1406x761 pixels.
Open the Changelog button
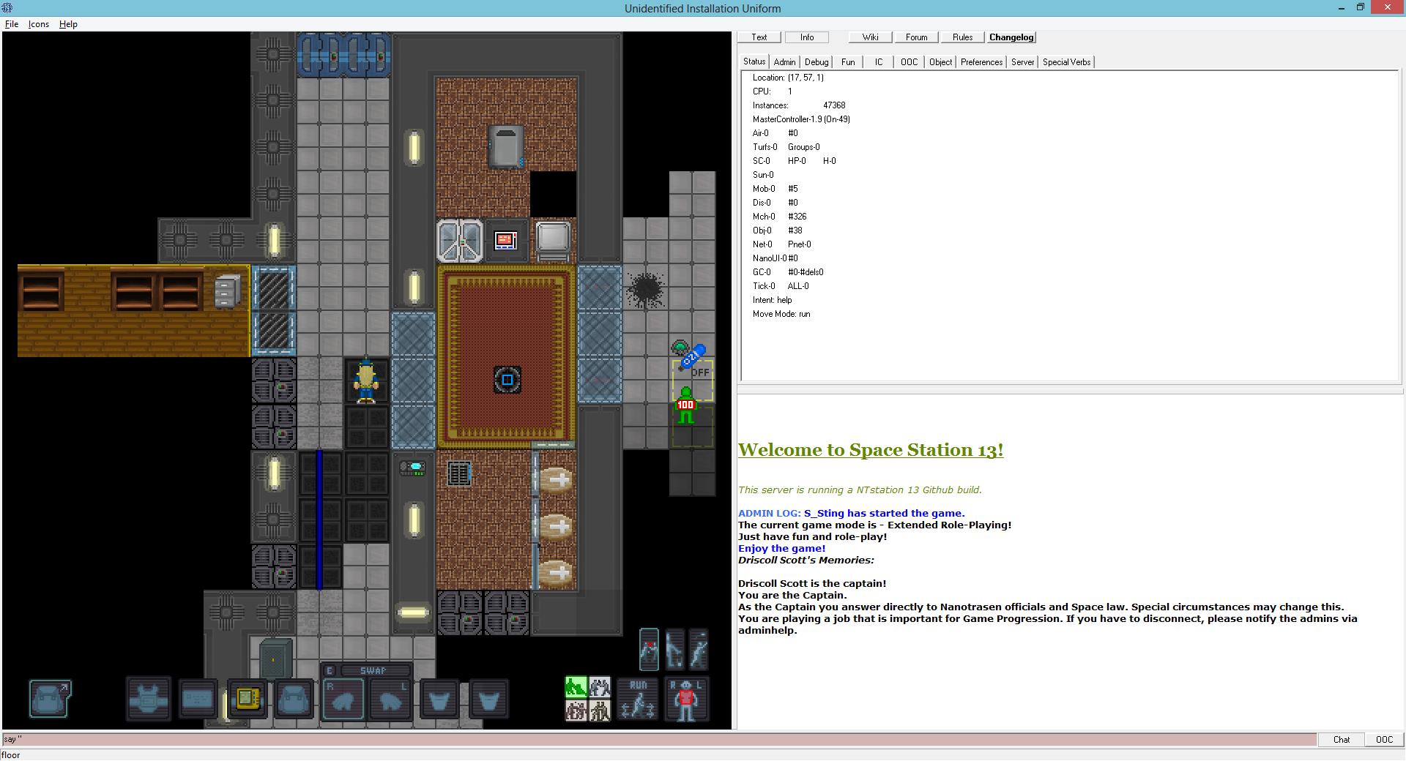click(x=1011, y=37)
